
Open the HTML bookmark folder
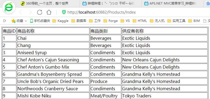pos(140,21)
